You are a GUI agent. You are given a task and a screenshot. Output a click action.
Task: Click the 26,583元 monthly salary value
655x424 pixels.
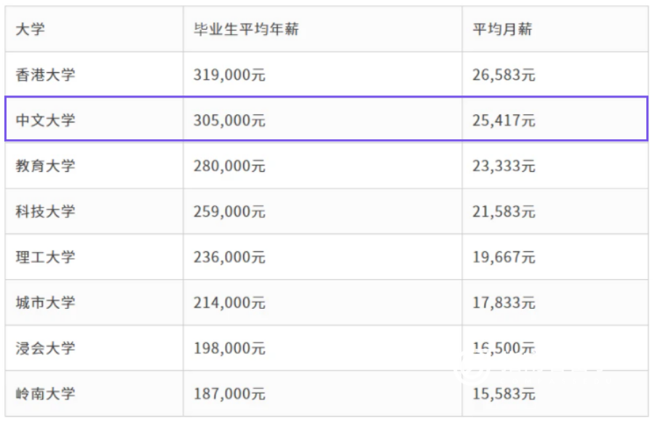pos(504,74)
